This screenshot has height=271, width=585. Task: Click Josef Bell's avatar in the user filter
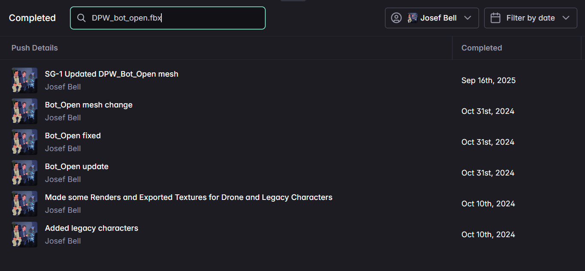click(412, 18)
